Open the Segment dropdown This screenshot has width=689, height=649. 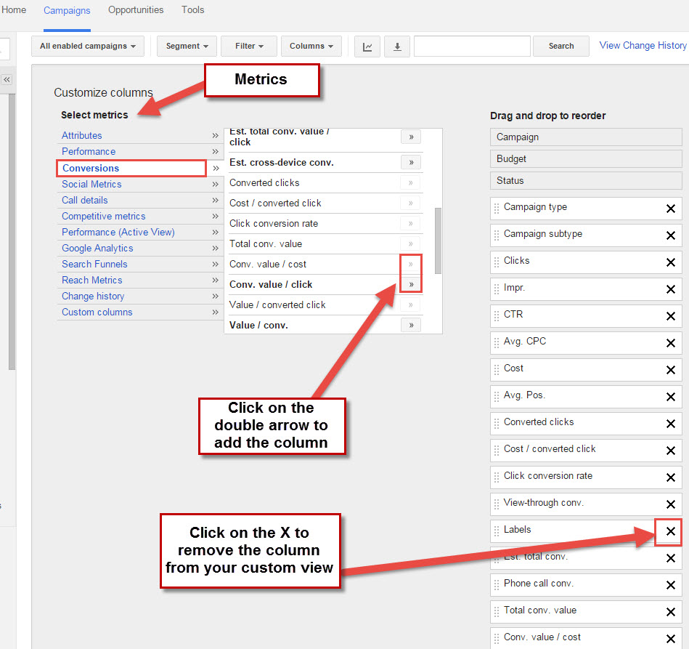tap(187, 45)
